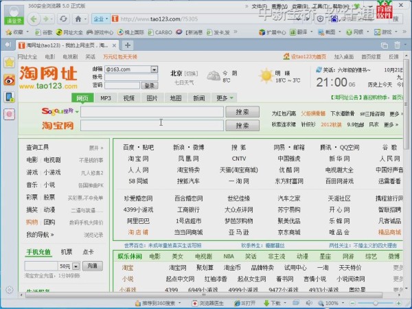Open the @ mail sidebar icon
Screen dimensions: 412x309
(10, 114)
